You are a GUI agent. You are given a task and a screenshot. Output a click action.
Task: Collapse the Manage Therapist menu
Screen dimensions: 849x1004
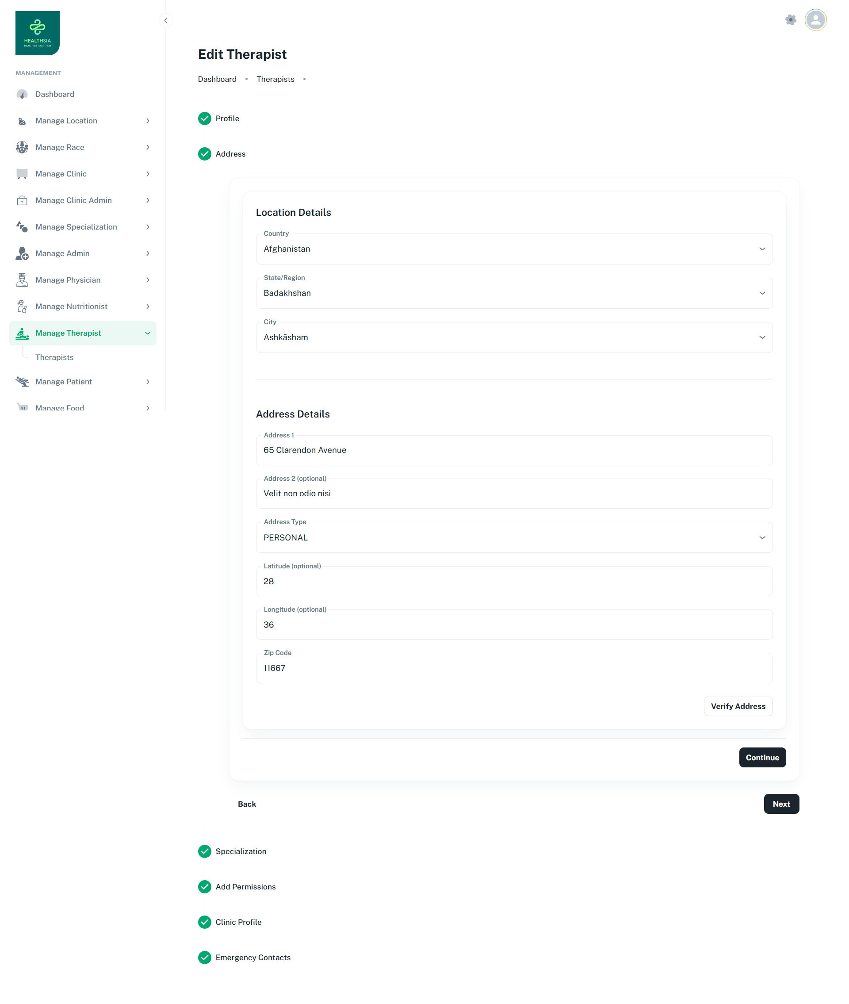tap(147, 333)
